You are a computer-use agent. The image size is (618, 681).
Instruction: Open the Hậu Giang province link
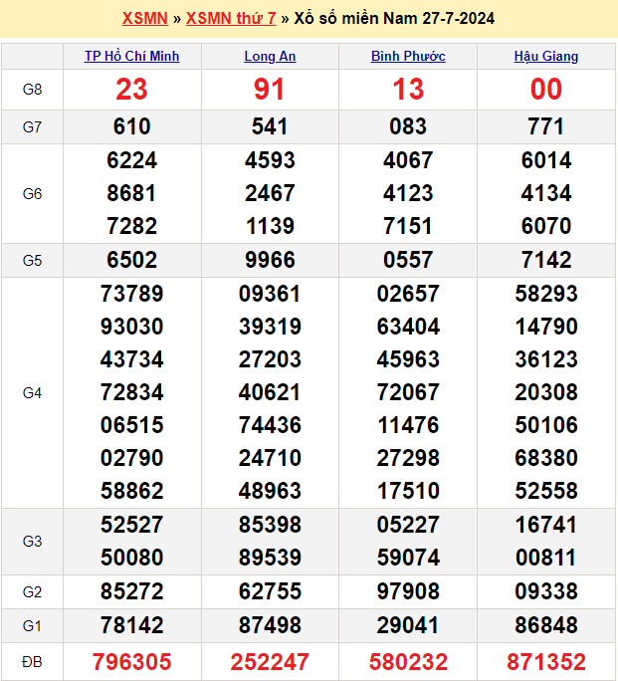pyautogui.click(x=546, y=57)
